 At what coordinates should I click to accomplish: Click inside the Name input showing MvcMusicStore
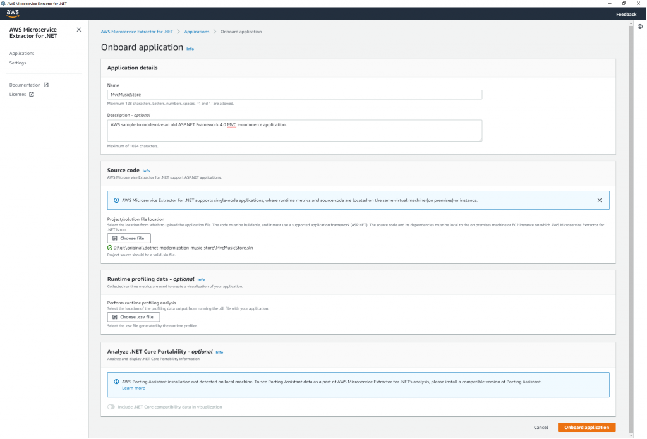(294, 94)
